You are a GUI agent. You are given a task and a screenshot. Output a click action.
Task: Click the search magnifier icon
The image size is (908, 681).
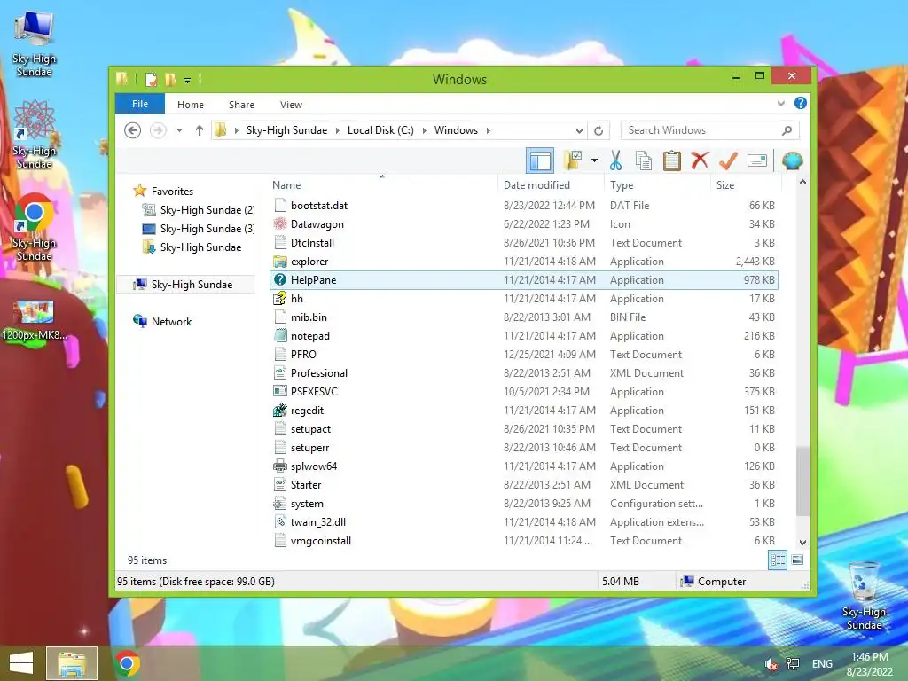pyautogui.click(x=787, y=130)
